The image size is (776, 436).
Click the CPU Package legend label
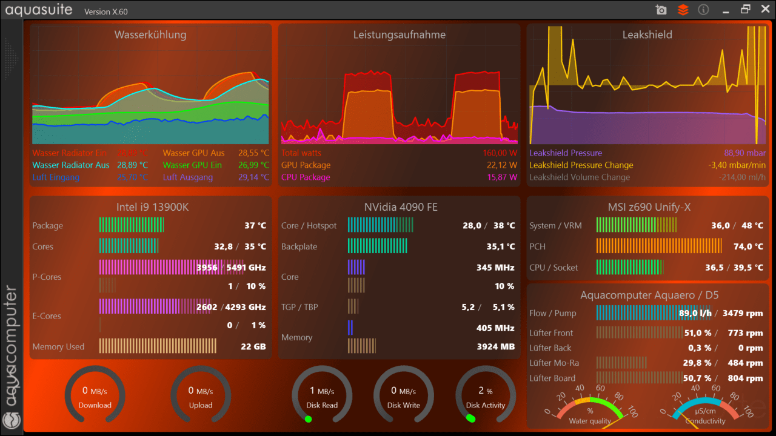[306, 177]
